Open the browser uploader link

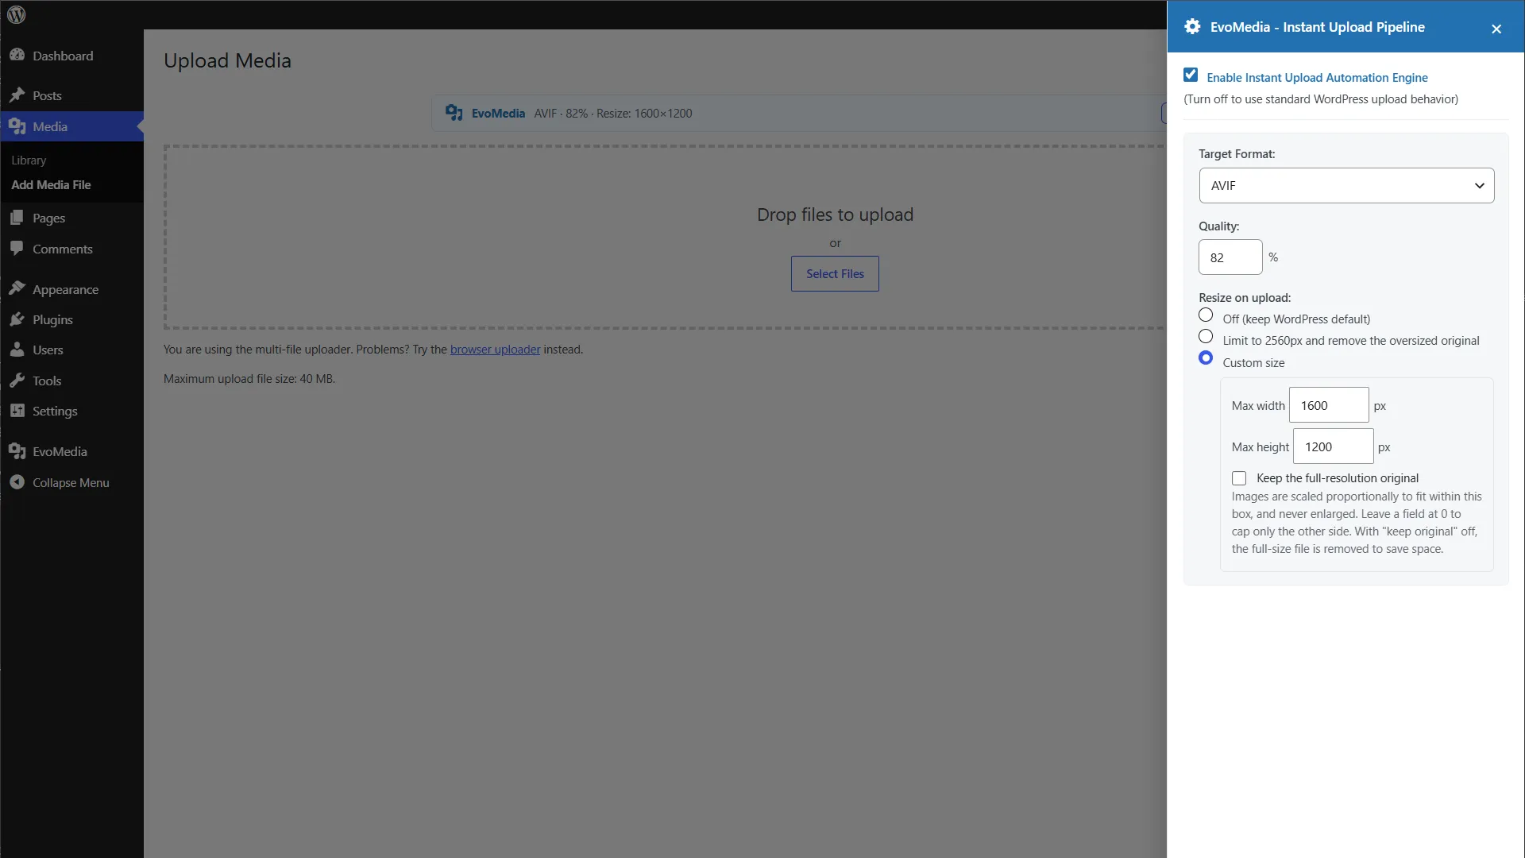tap(495, 350)
